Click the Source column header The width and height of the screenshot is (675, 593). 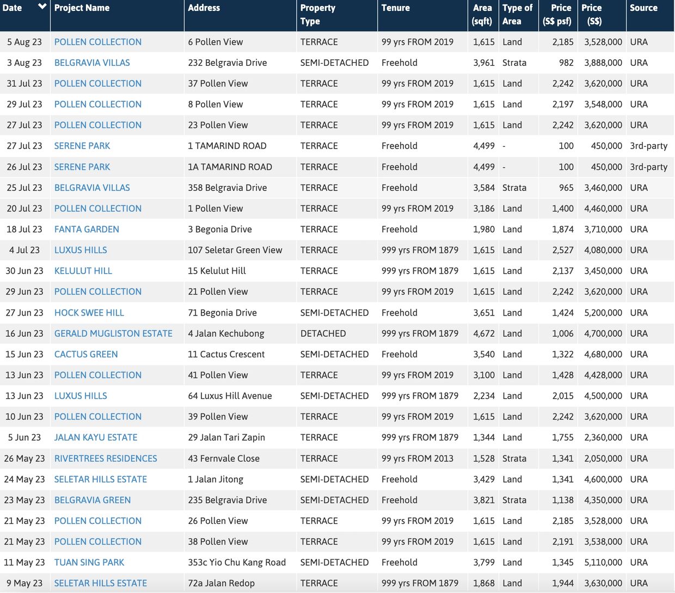point(650,15)
